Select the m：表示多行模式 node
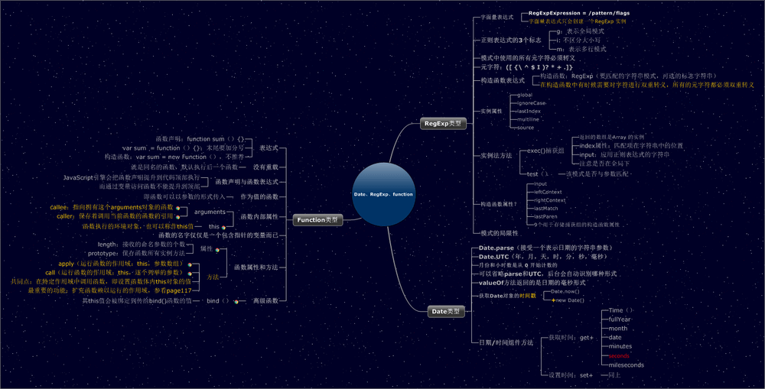This screenshot has width=765, height=389. (x=581, y=49)
